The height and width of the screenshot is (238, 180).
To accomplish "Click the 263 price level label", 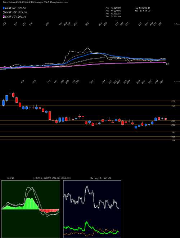I will point(174,106).
